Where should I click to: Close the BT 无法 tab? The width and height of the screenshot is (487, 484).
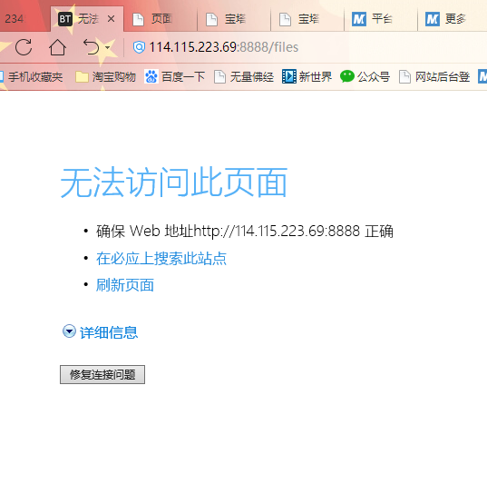[111, 19]
